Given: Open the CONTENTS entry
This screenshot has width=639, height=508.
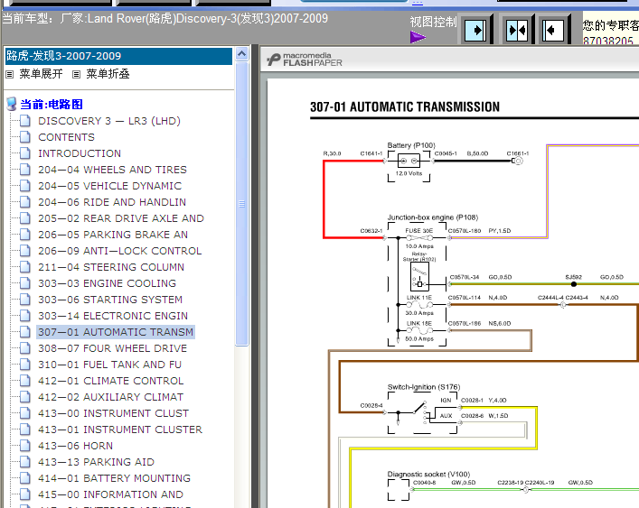Looking at the screenshot, I should pos(66,137).
